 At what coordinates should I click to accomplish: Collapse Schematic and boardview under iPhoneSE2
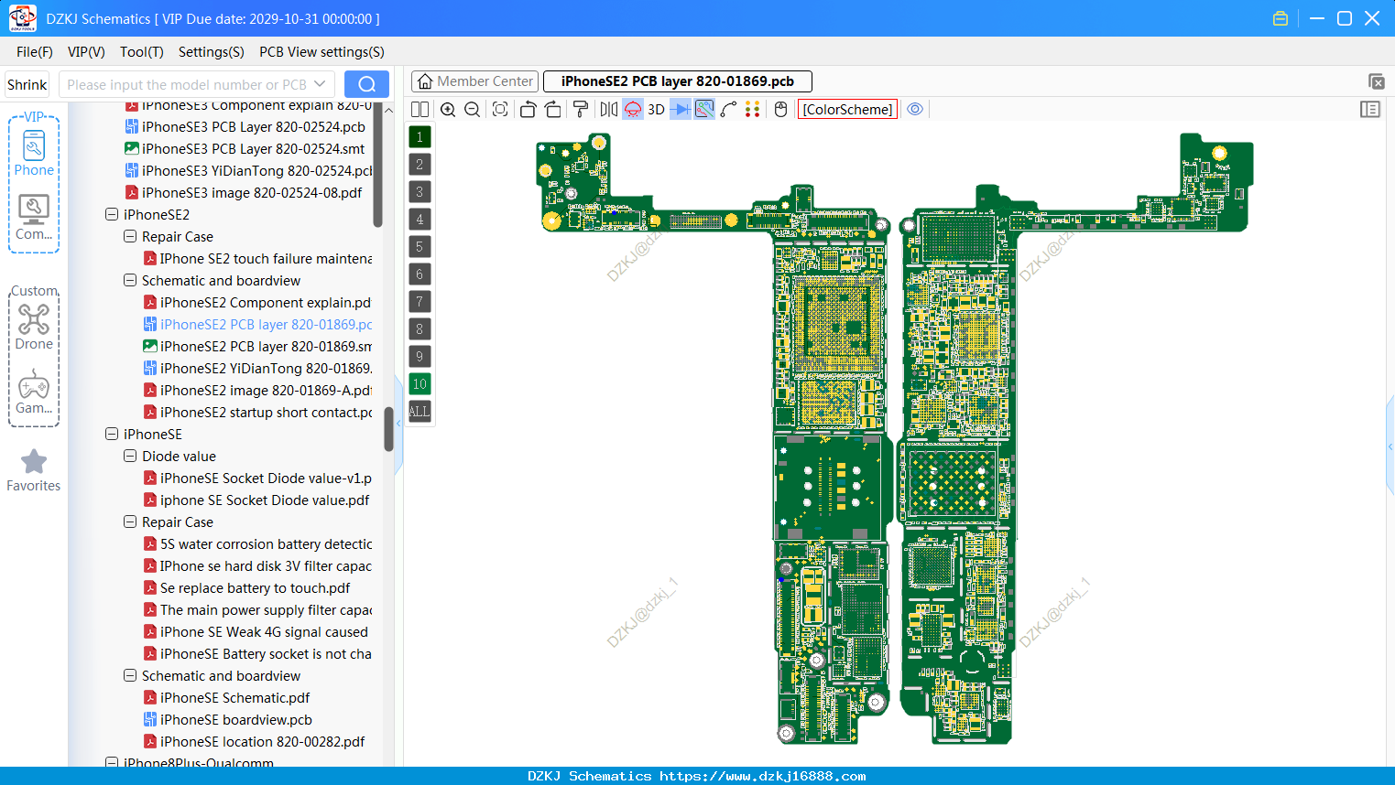coord(130,280)
